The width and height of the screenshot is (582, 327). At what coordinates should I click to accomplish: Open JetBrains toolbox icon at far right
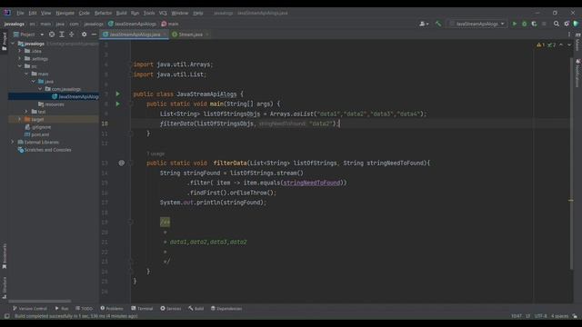click(x=576, y=24)
